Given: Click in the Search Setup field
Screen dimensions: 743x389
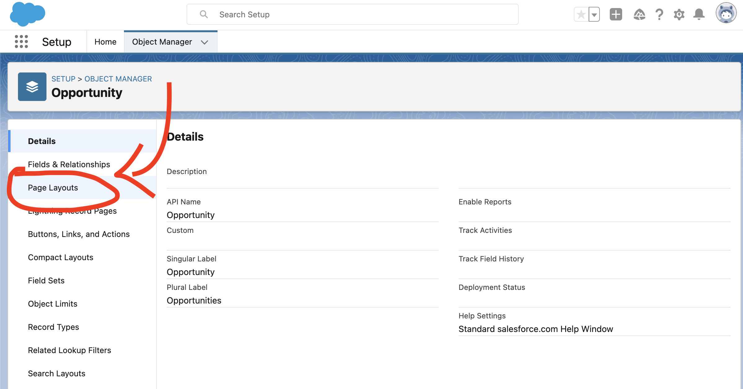Looking at the screenshot, I should [x=352, y=15].
